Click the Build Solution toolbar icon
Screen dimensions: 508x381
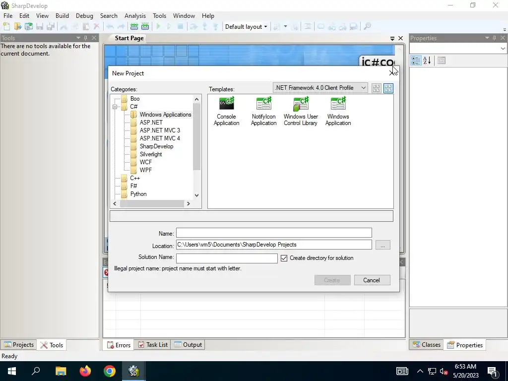tap(134, 27)
